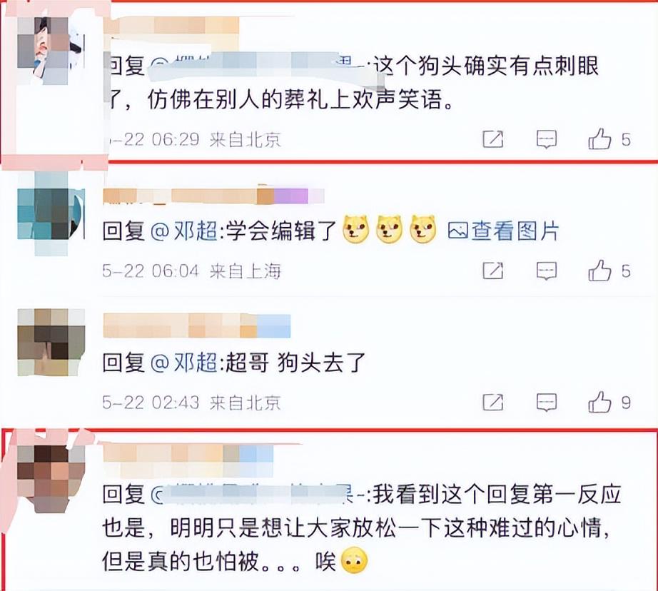
Task: Select the like count on 超哥 comment
Action: coord(626,403)
